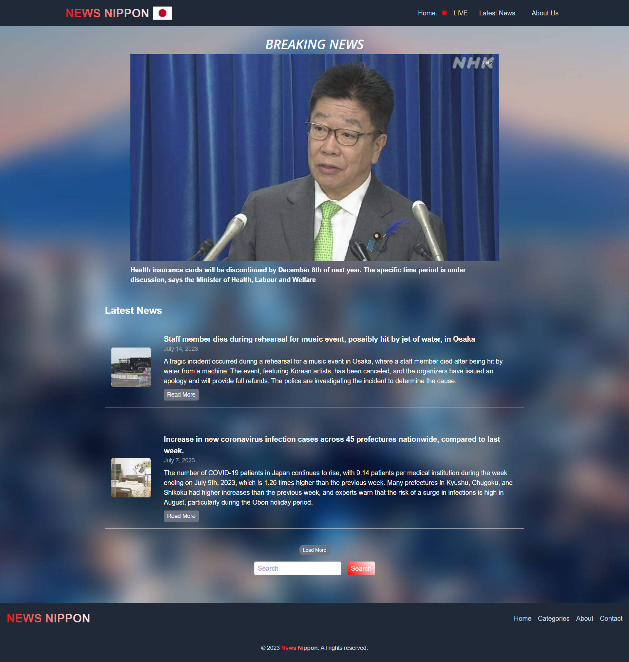This screenshot has height=662, width=629.
Task: Open the About footer link
Action: (584, 618)
